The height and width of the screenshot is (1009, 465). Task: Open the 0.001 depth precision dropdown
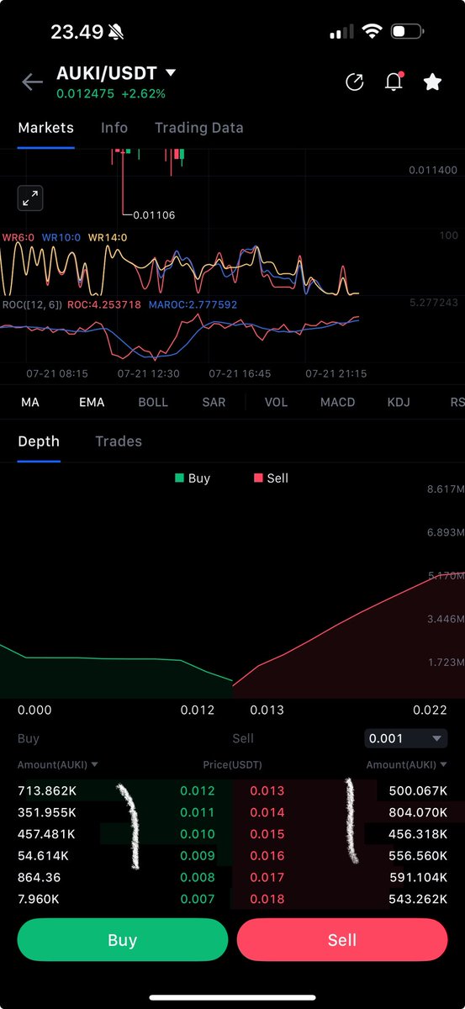pyautogui.click(x=405, y=738)
